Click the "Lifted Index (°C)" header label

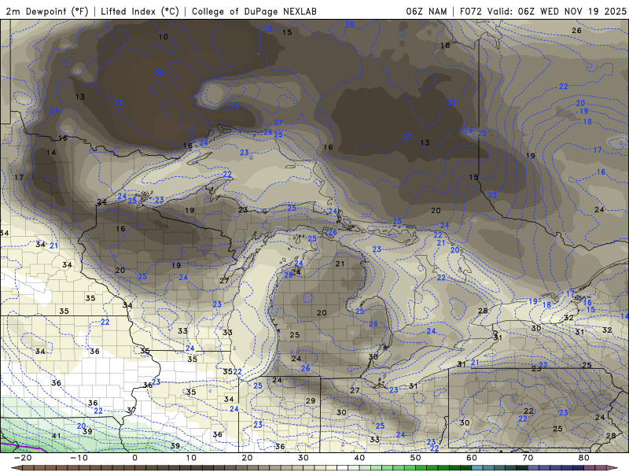pyautogui.click(x=140, y=11)
